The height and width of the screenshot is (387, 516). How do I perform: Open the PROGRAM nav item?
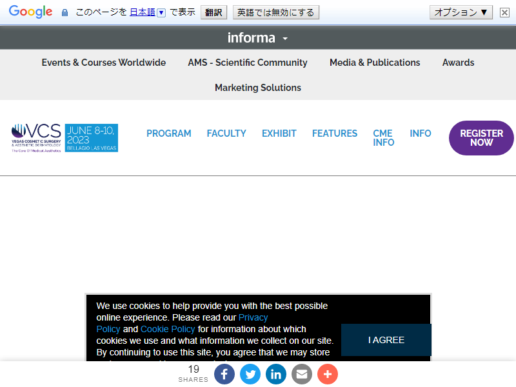click(169, 134)
